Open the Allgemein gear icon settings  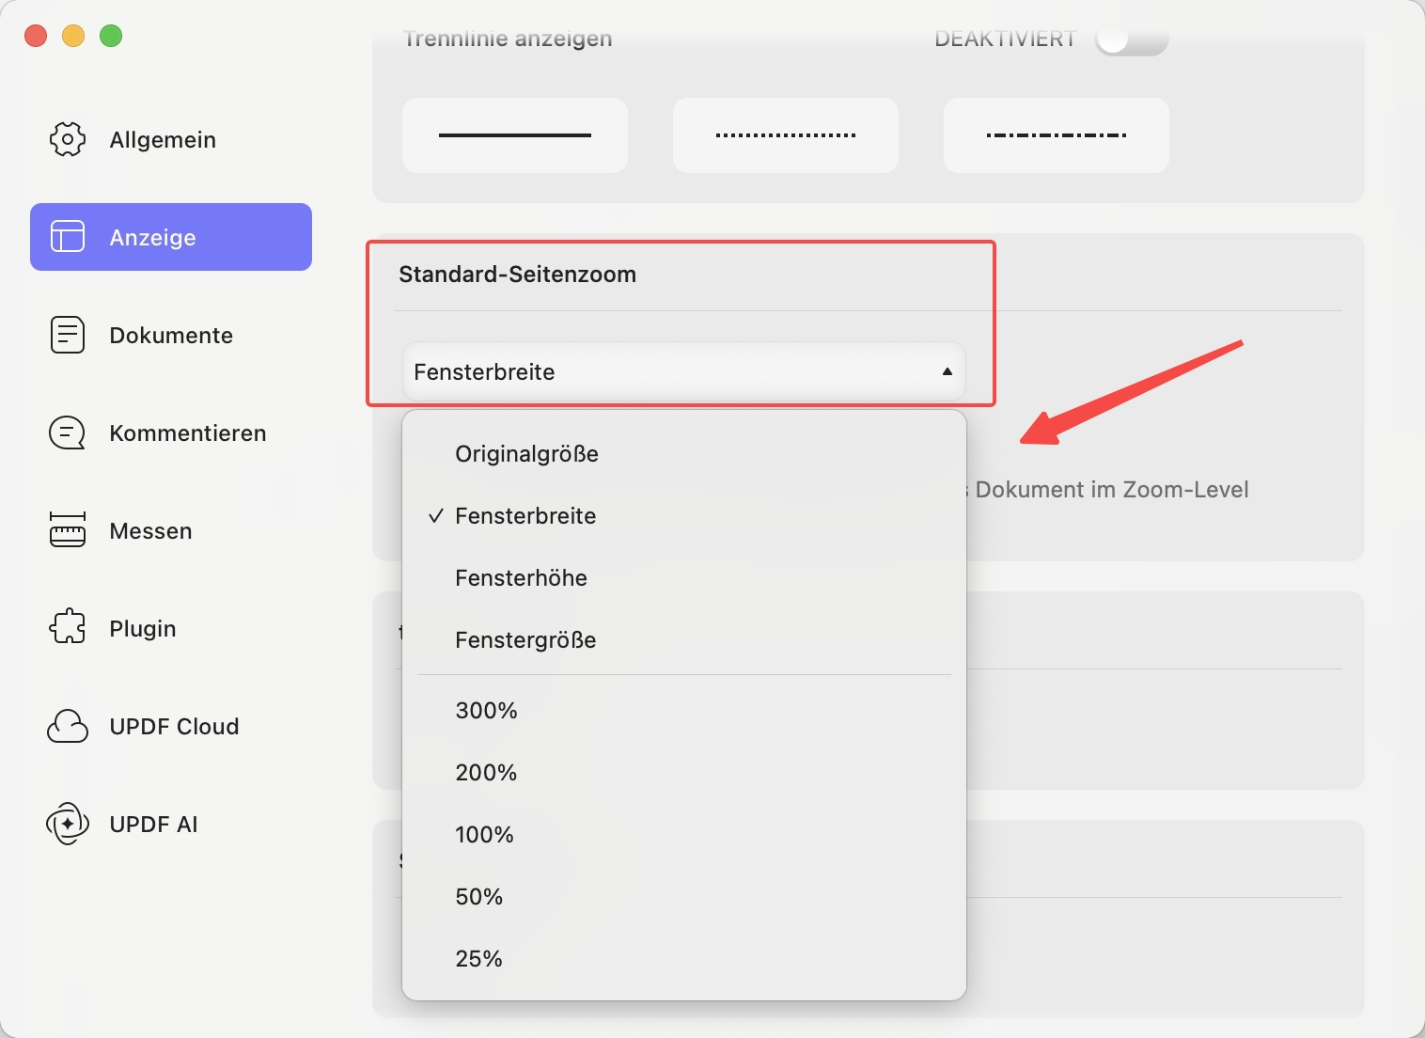68,139
